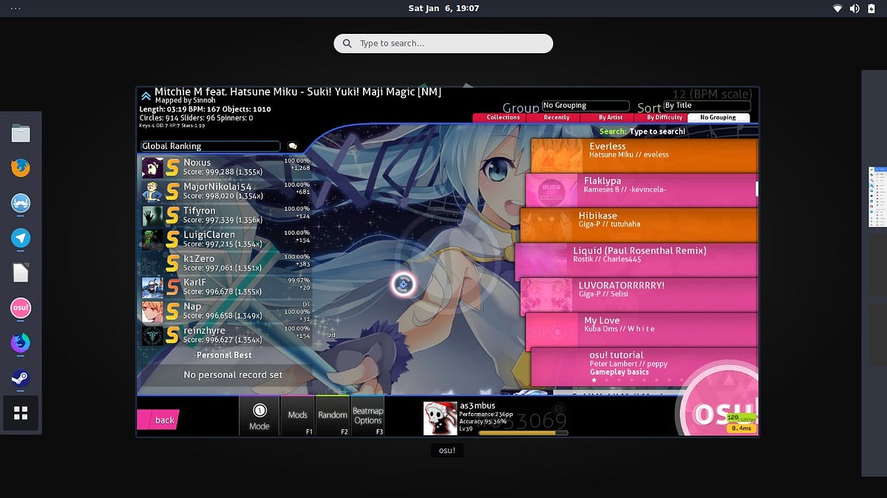
Task: Click the pink back button
Action: point(157,420)
